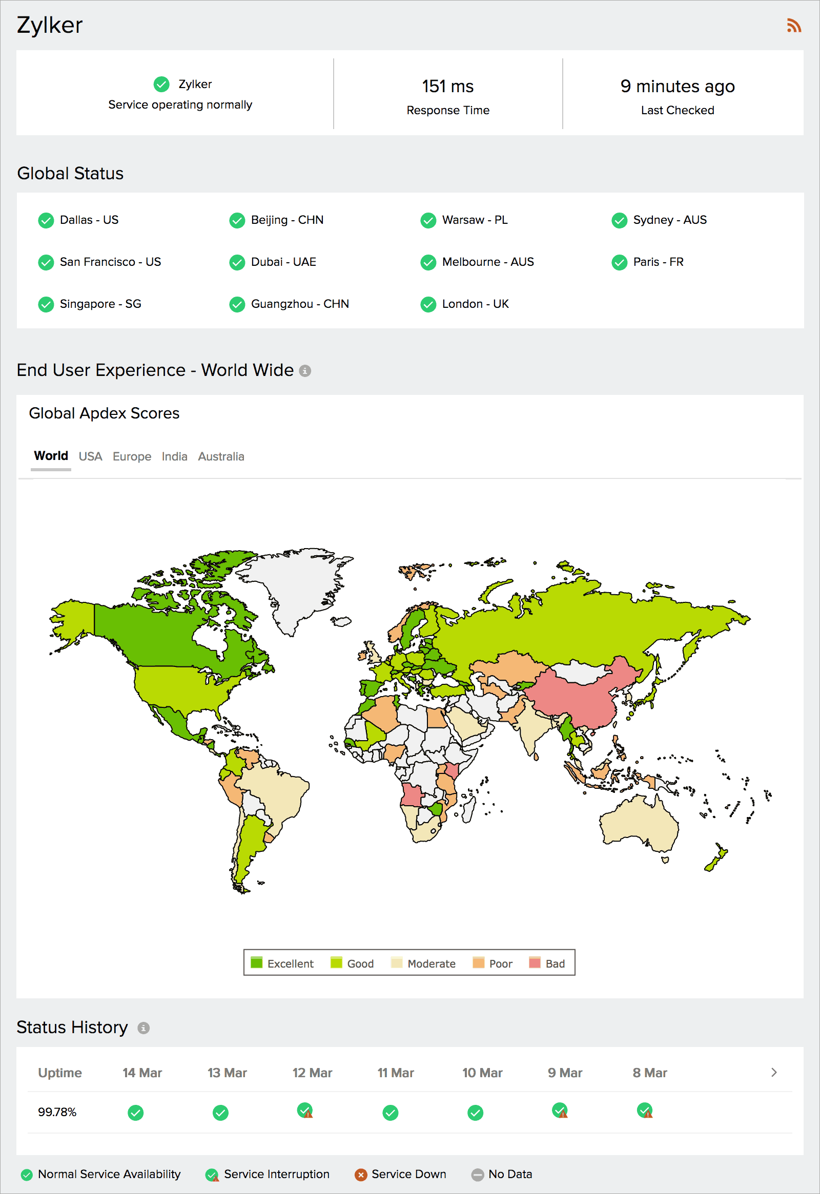The width and height of the screenshot is (820, 1194).
Task: Click the Global Status heading
Action: [70, 174]
